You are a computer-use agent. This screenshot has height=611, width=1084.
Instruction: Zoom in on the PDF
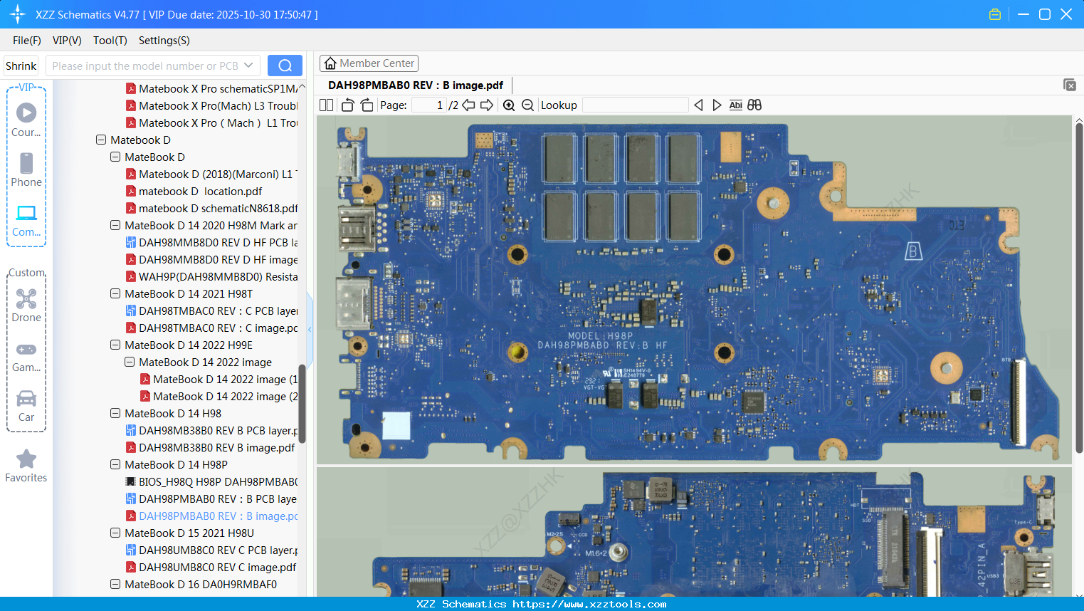click(509, 105)
